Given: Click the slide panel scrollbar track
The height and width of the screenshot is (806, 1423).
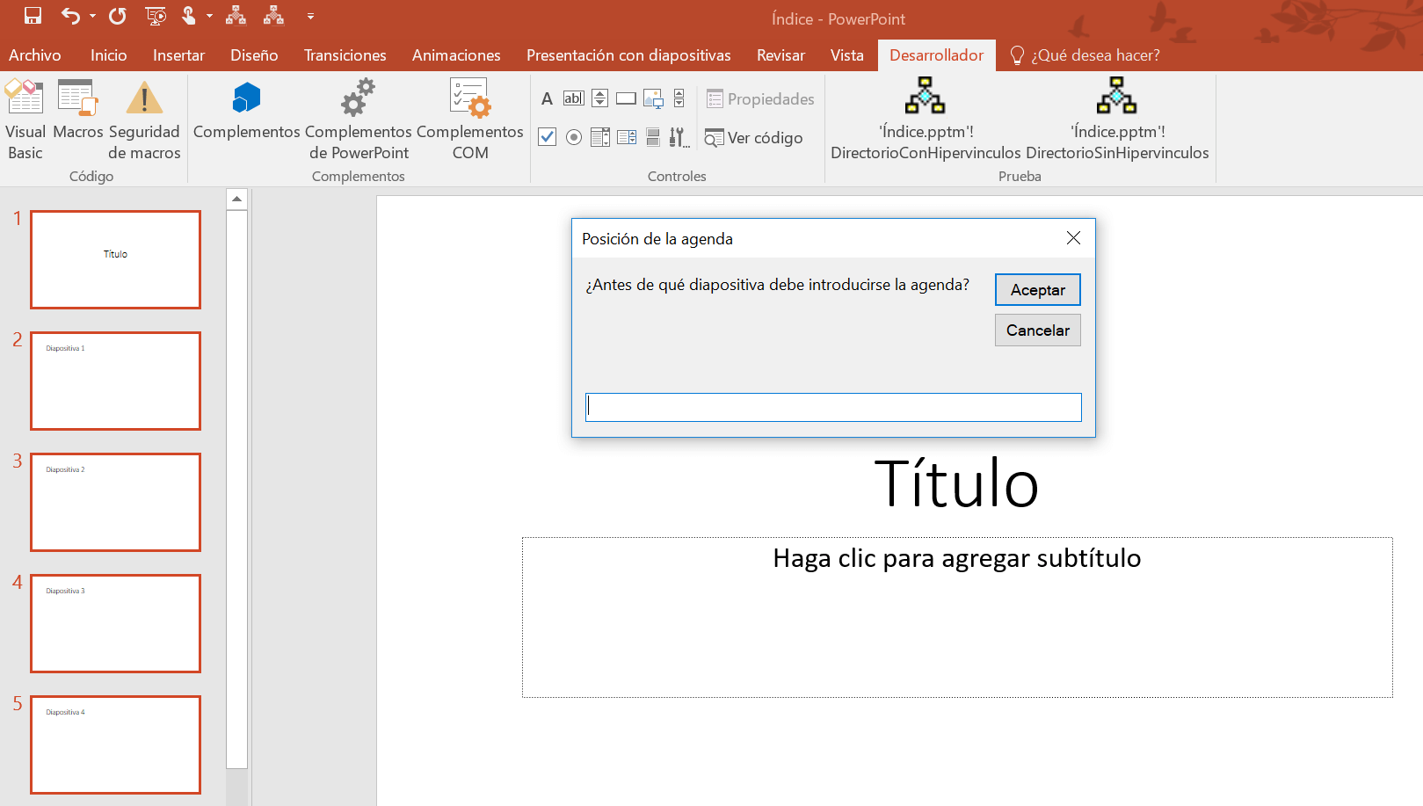Looking at the screenshot, I should coord(236,787).
